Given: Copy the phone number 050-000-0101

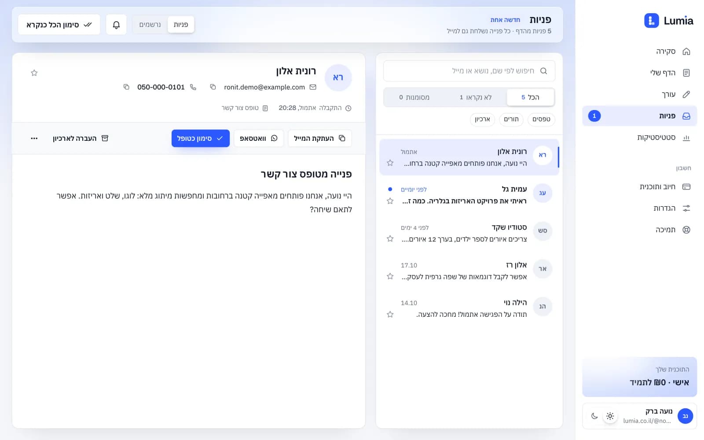Looking at the screenshot, I should [126, 87].
